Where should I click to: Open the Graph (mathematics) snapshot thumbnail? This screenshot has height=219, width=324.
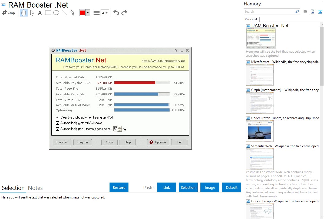tap(260, 103)
